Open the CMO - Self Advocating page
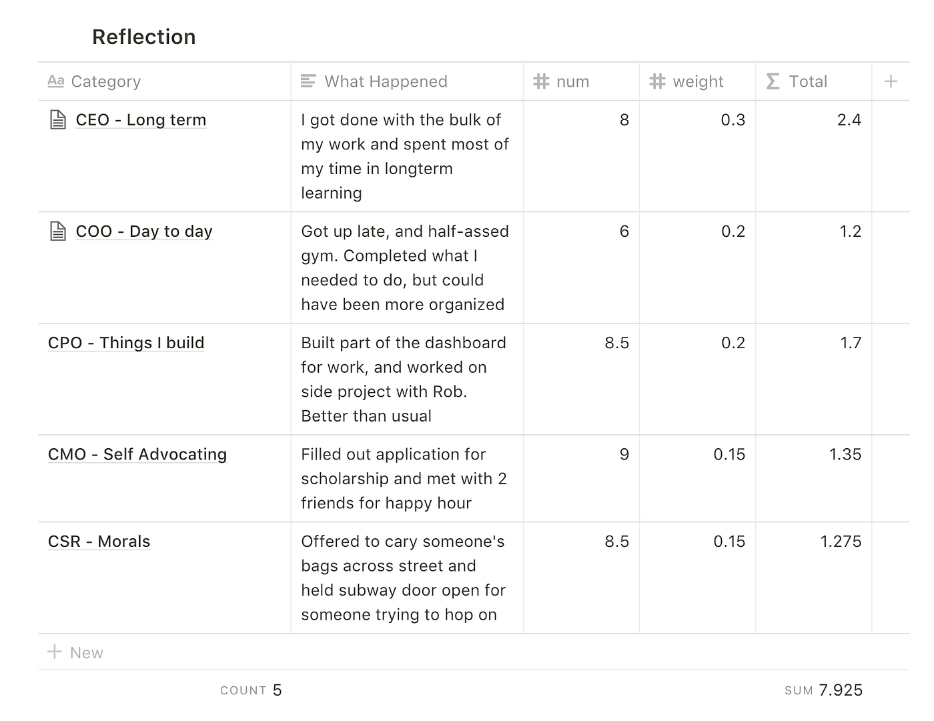Viewport: 934px width, 721px height. [137, 454]
